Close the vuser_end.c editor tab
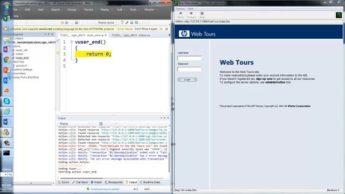 (x=106, y=35)
